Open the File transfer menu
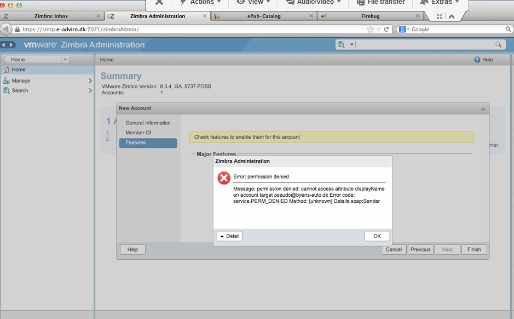Viewport: 514px width, 319px height. click(381, 2)
